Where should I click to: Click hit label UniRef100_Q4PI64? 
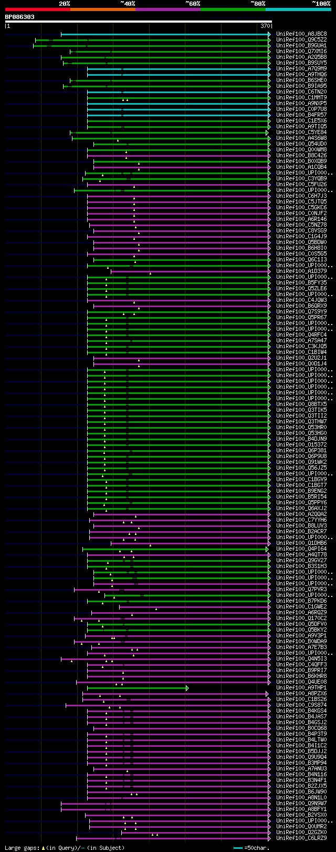click(x=301, y=549)
